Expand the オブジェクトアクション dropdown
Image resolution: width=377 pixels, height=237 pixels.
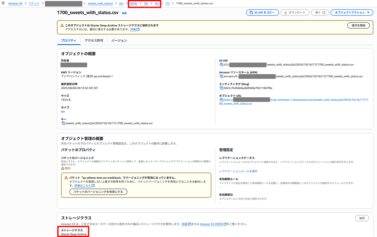coord(352,12)
